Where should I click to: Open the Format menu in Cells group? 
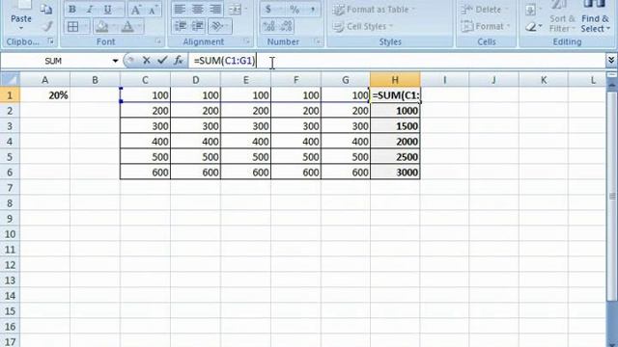point(485,26)
